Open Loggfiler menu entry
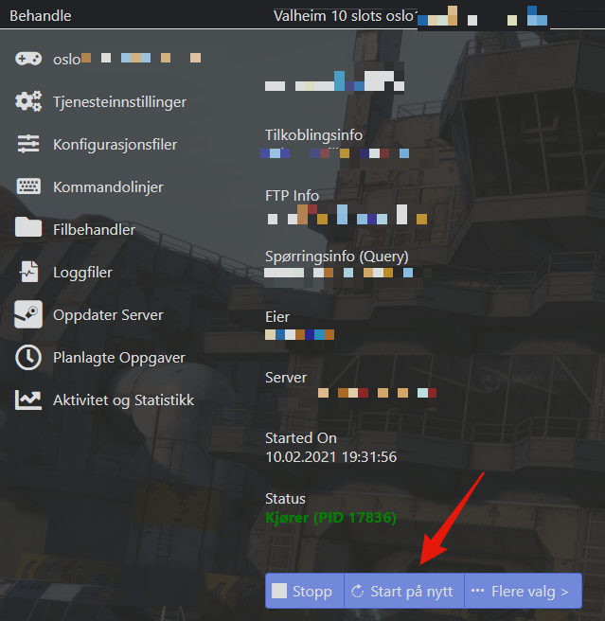 click(82, 273)
